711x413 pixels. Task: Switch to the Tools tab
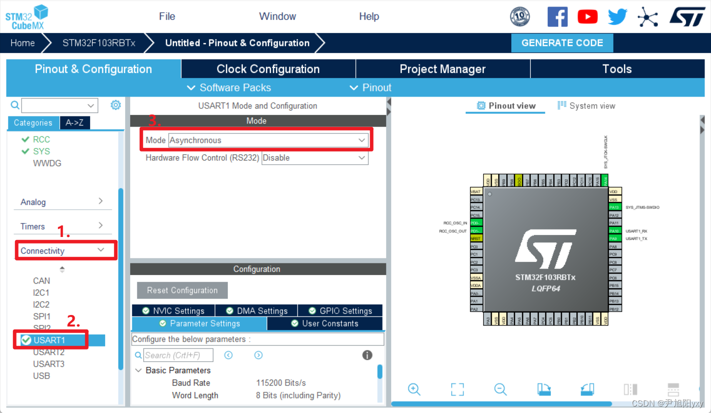click(617, 69)
